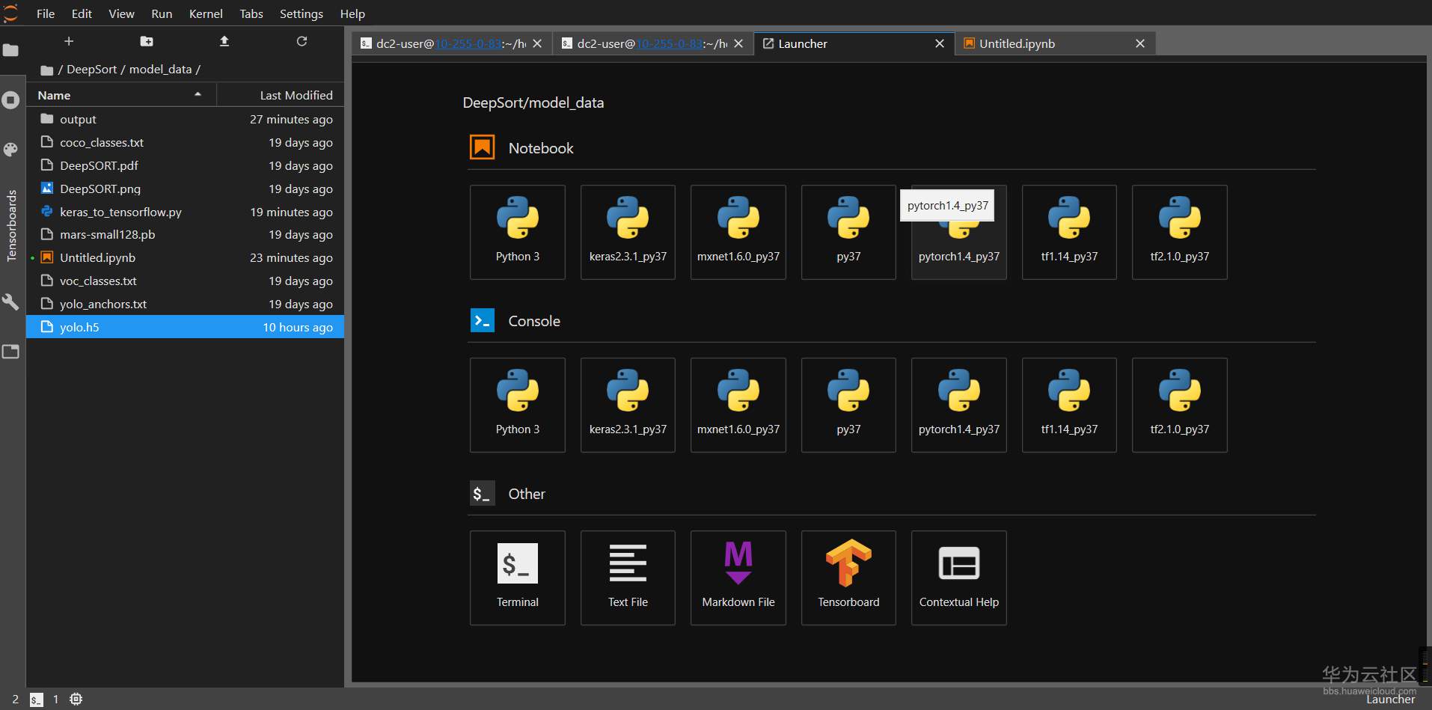Sort files by Last Modified column
Viewport: 1432px width, 710px height.
(281, 95)
